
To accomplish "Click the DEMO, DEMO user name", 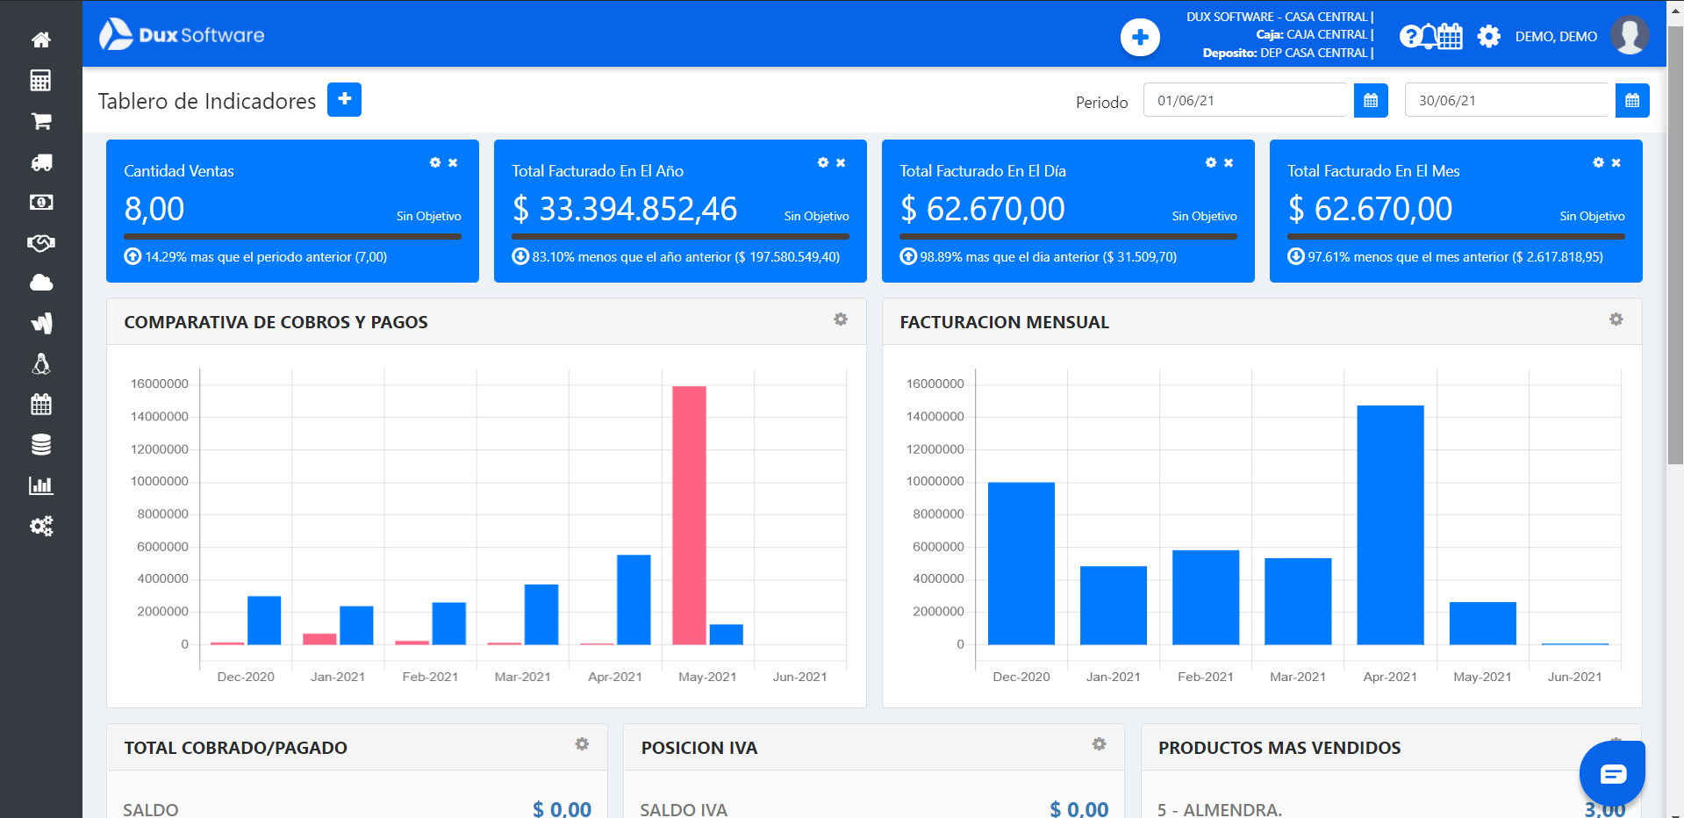I will 1556,37.
